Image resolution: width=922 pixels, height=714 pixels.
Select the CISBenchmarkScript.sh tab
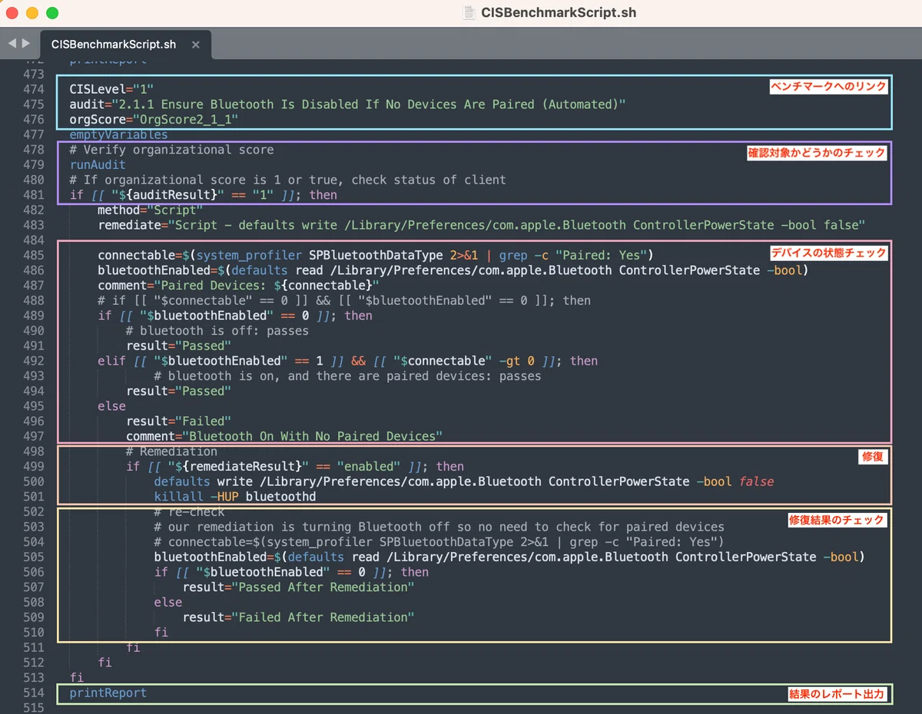pos(114,45)
